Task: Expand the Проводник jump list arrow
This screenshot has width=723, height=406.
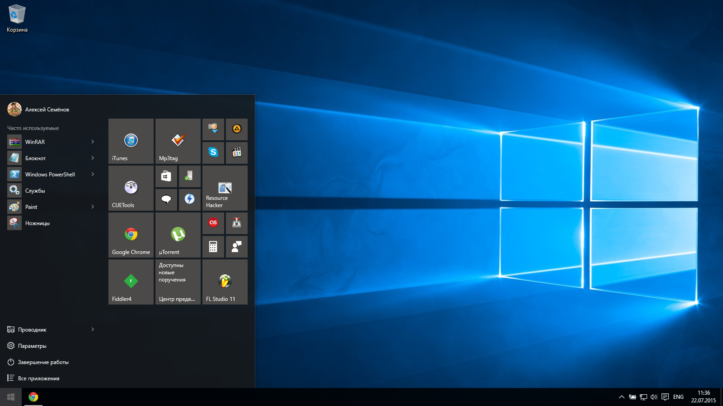Action: 93,329
